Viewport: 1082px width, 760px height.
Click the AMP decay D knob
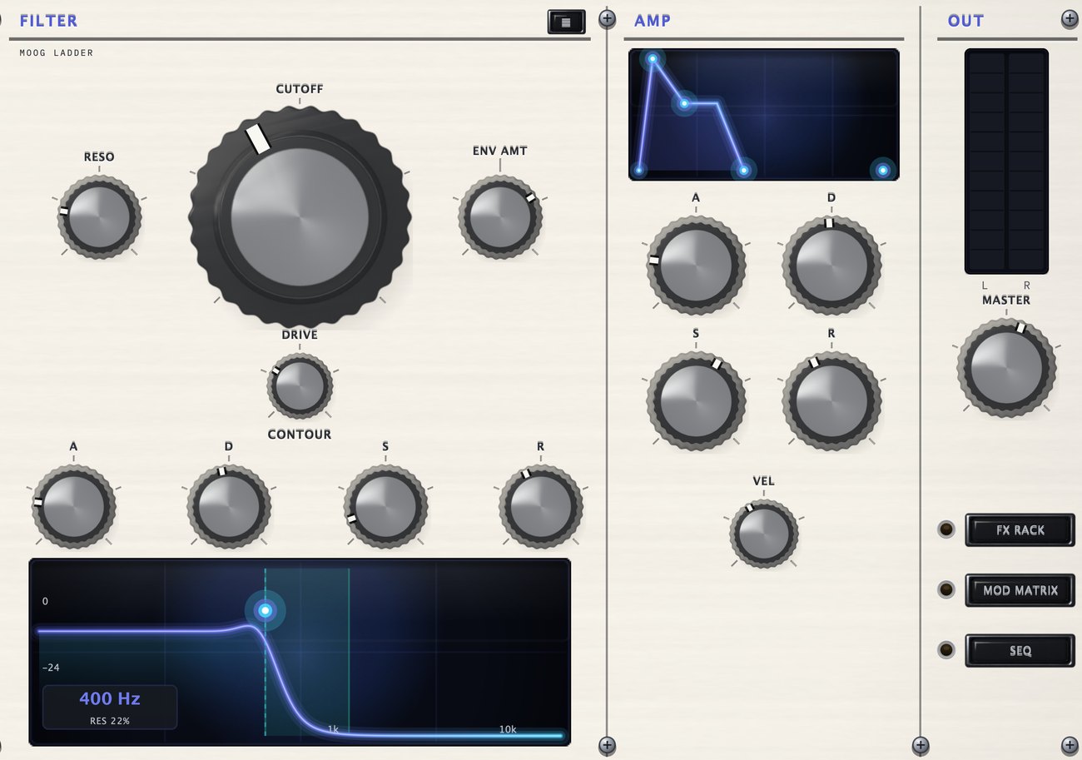[831, 266]
